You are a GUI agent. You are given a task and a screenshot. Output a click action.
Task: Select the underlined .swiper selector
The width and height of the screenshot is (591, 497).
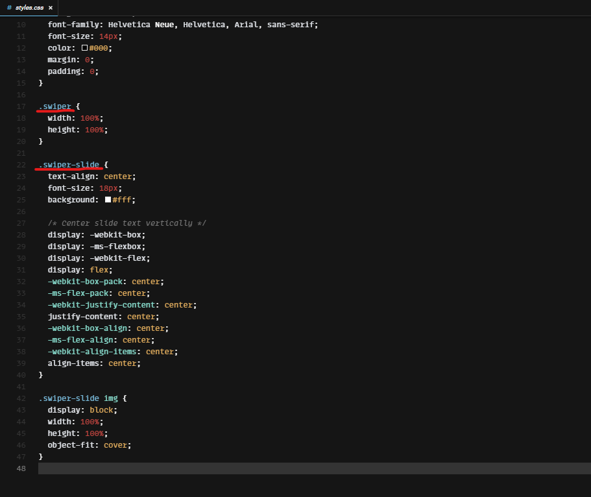click(56, 106)
